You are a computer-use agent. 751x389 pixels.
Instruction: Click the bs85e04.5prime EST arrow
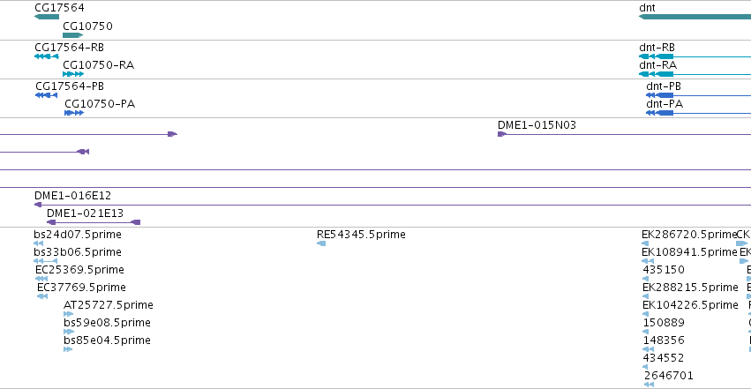(68, 349)
